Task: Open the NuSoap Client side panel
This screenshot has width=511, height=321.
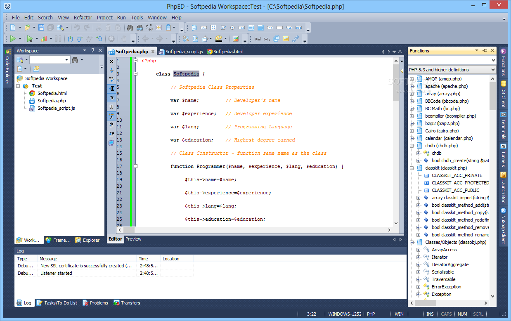Action: [x=503, y=225]
